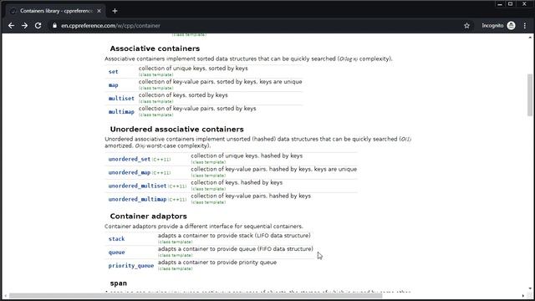Viewport: 535px width, 301px height.
Task: Minimize the Chrome window
Action: (500, 4)
